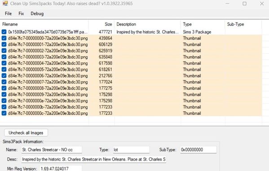Close the Clean Up Sims3packs window

click(x=262, y=4)
